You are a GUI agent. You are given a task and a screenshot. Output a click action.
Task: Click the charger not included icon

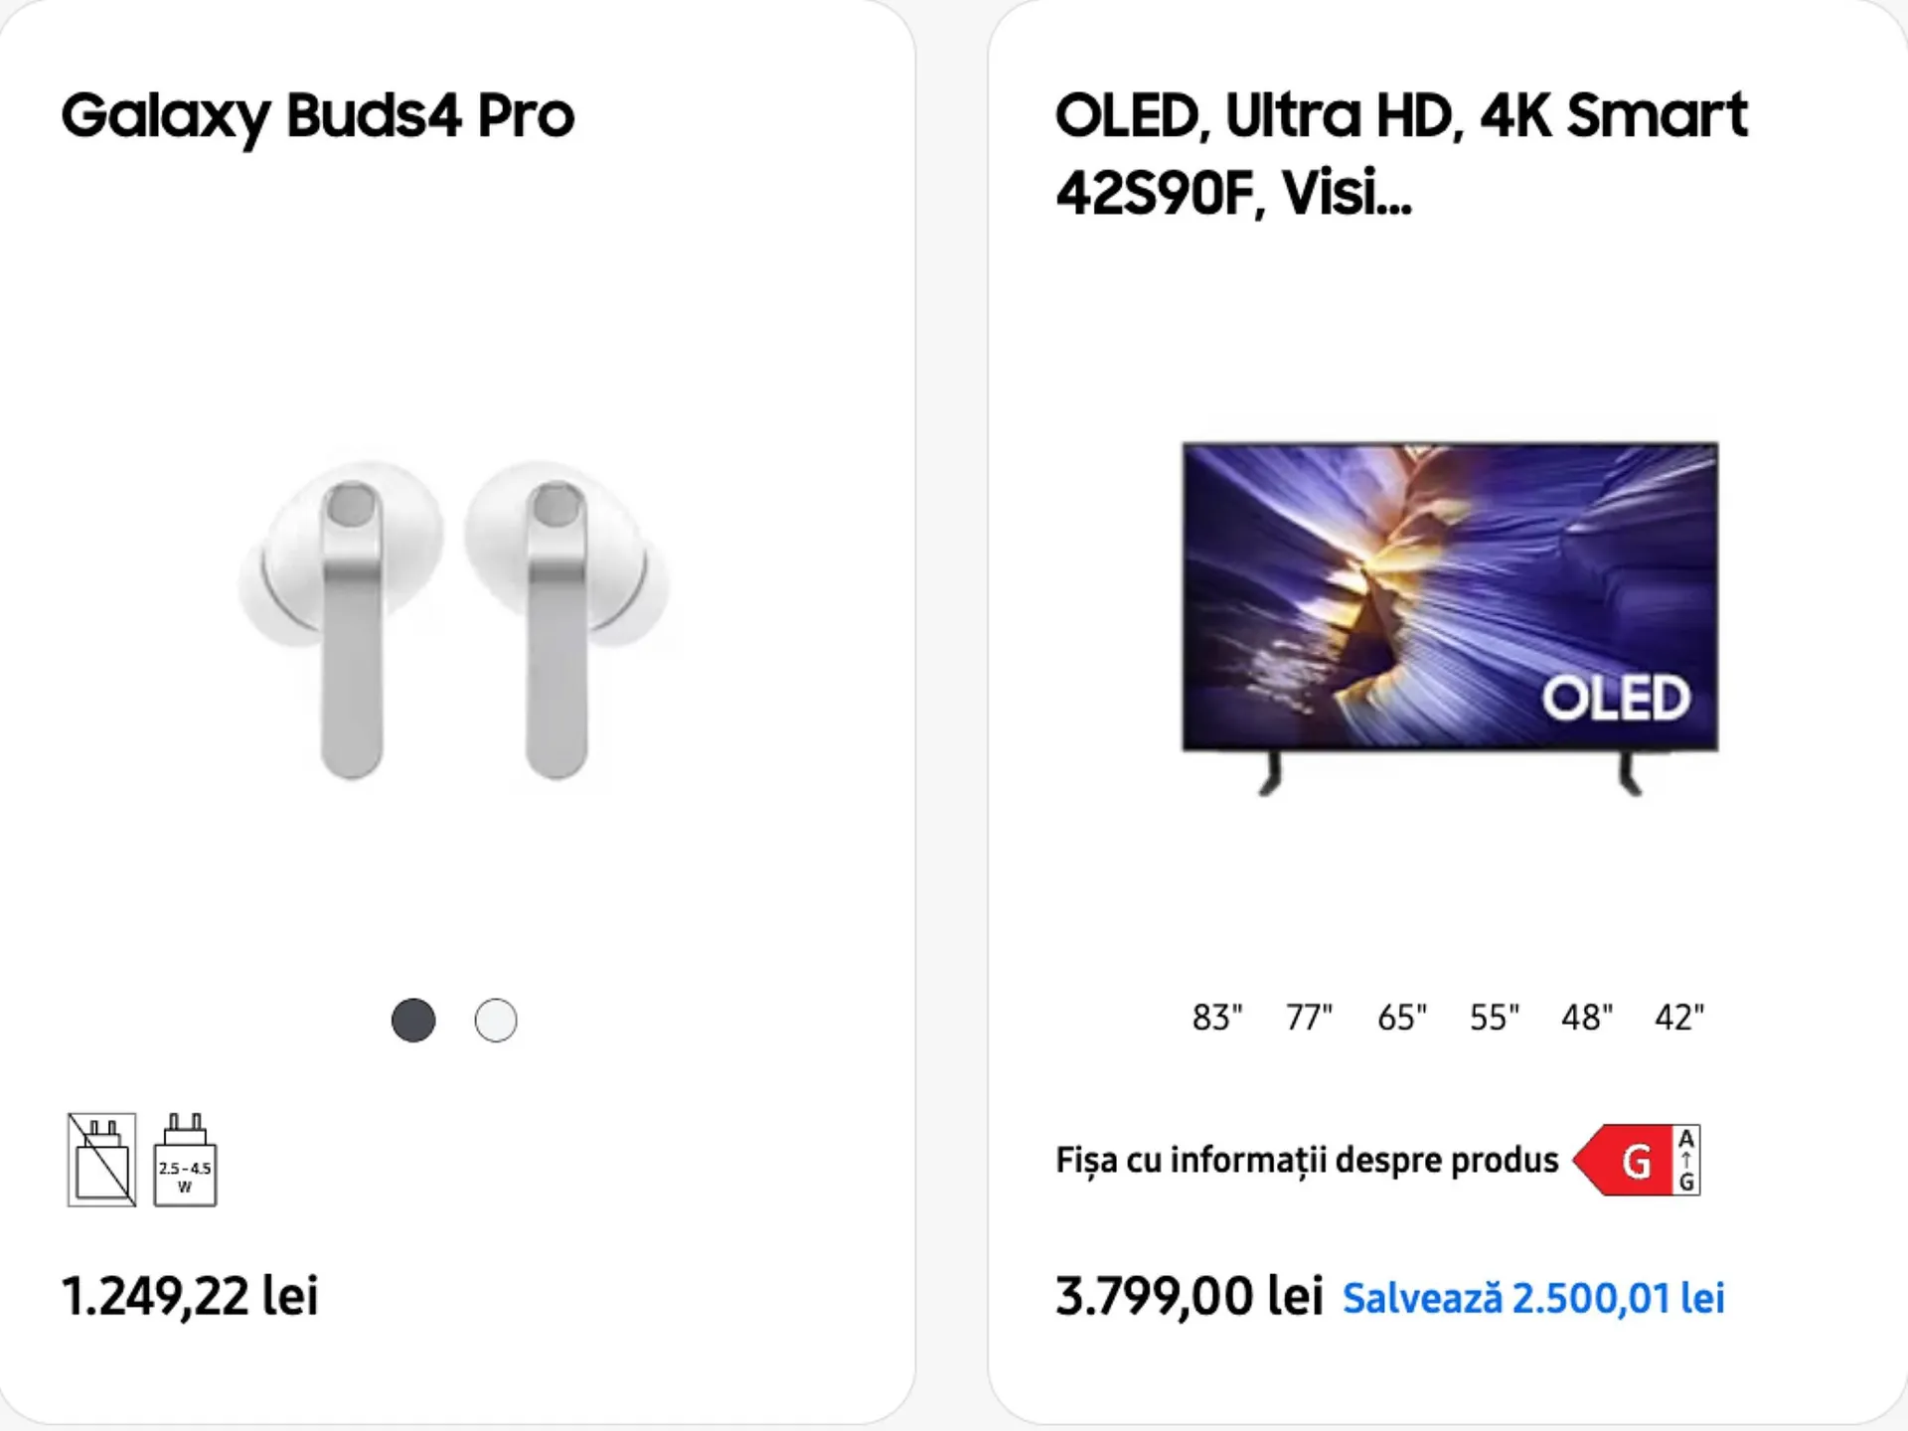[x=101, y=1160]
